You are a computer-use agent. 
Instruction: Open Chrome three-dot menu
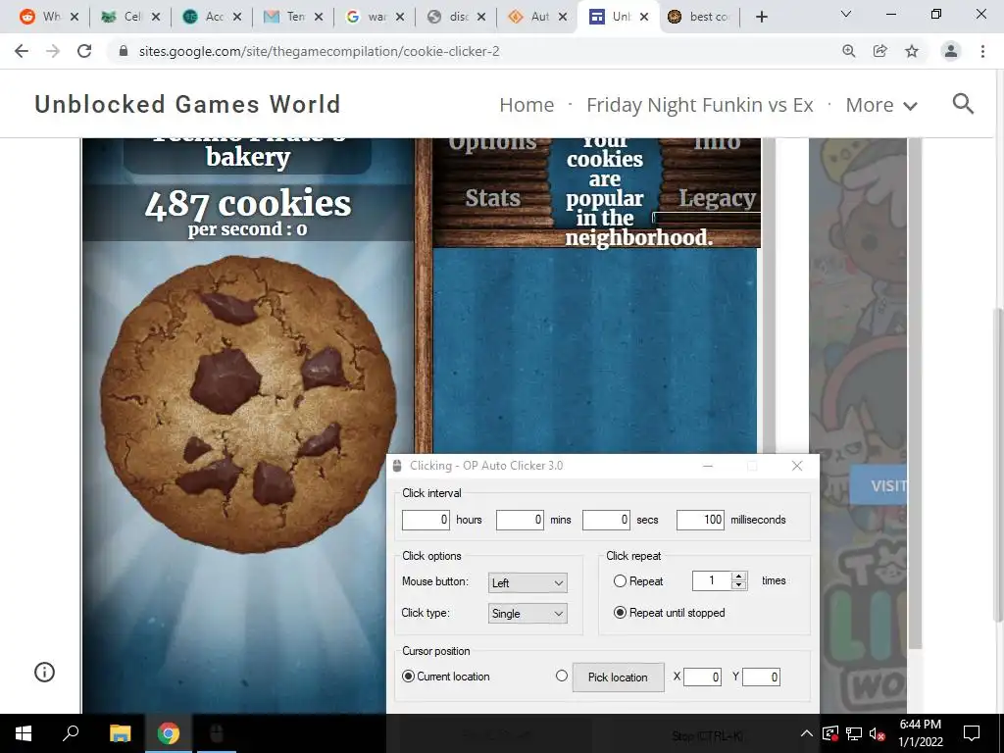pos(982,51)
